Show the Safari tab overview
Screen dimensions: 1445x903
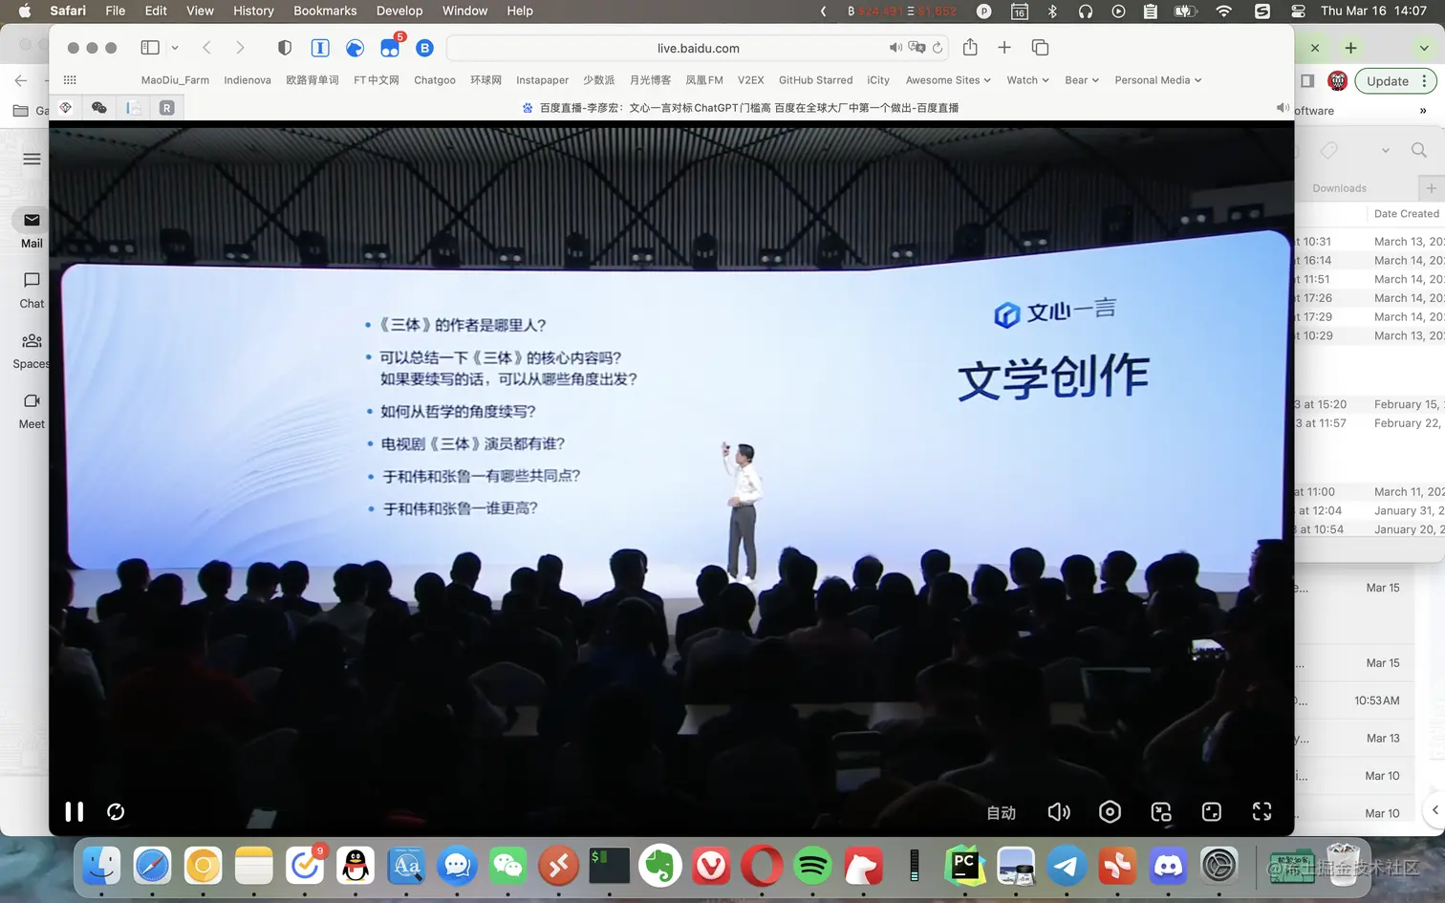click(x=1040, y=47)
